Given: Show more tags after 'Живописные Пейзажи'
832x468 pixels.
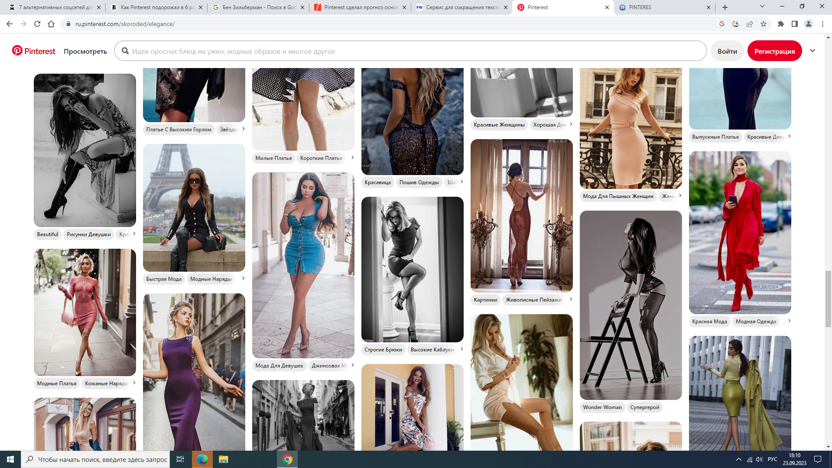Looking at the screenshot, I should click(x=571, y=299).
